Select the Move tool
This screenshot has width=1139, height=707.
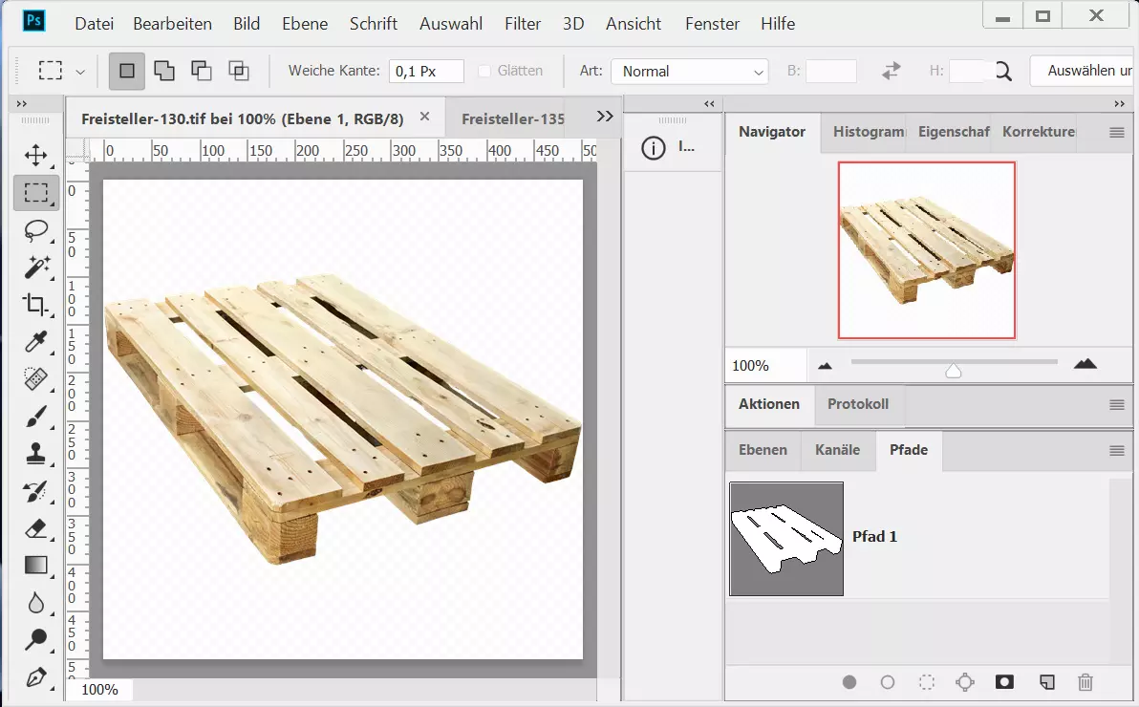click(x=35, y=155)
